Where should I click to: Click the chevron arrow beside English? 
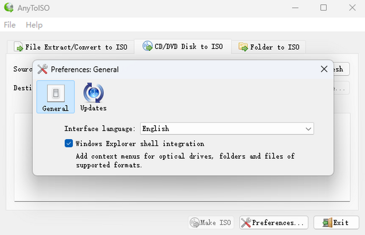coord(308,129)
